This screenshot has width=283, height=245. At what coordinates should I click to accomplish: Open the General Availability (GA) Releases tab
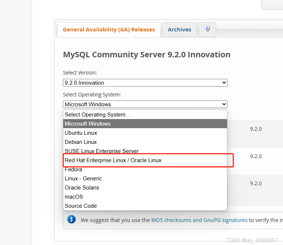tap(109, 30)
